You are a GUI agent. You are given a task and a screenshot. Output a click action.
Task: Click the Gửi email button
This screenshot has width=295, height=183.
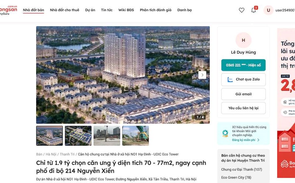point(243,94)
